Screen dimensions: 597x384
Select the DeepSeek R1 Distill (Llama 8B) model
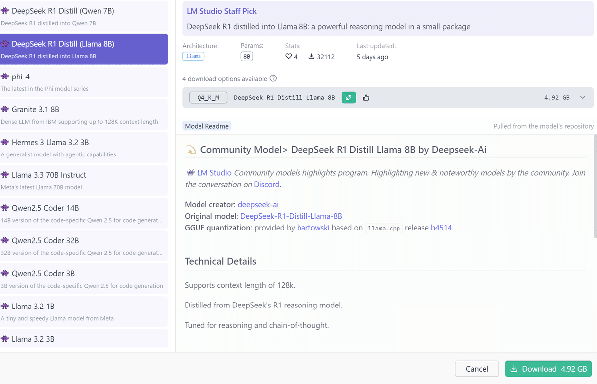(84, 49)
